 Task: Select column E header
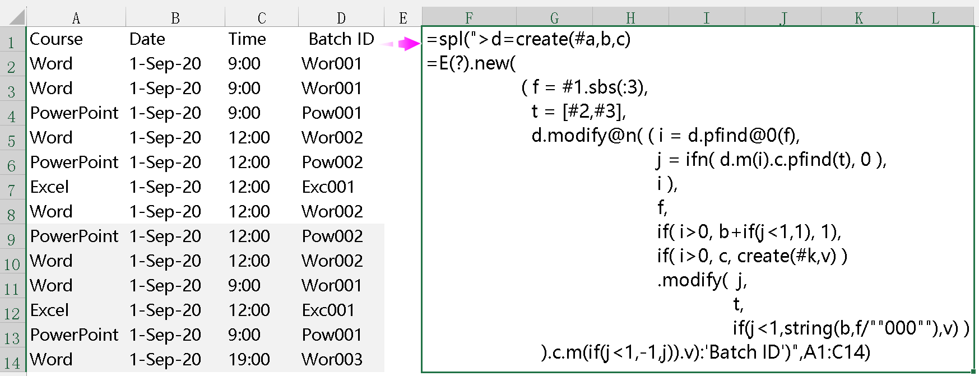[x=403, y=18]
